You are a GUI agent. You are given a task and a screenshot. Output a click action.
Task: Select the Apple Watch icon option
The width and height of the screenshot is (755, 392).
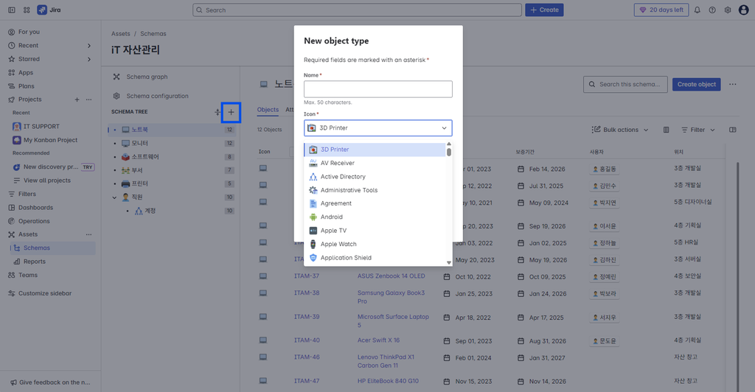375,244
